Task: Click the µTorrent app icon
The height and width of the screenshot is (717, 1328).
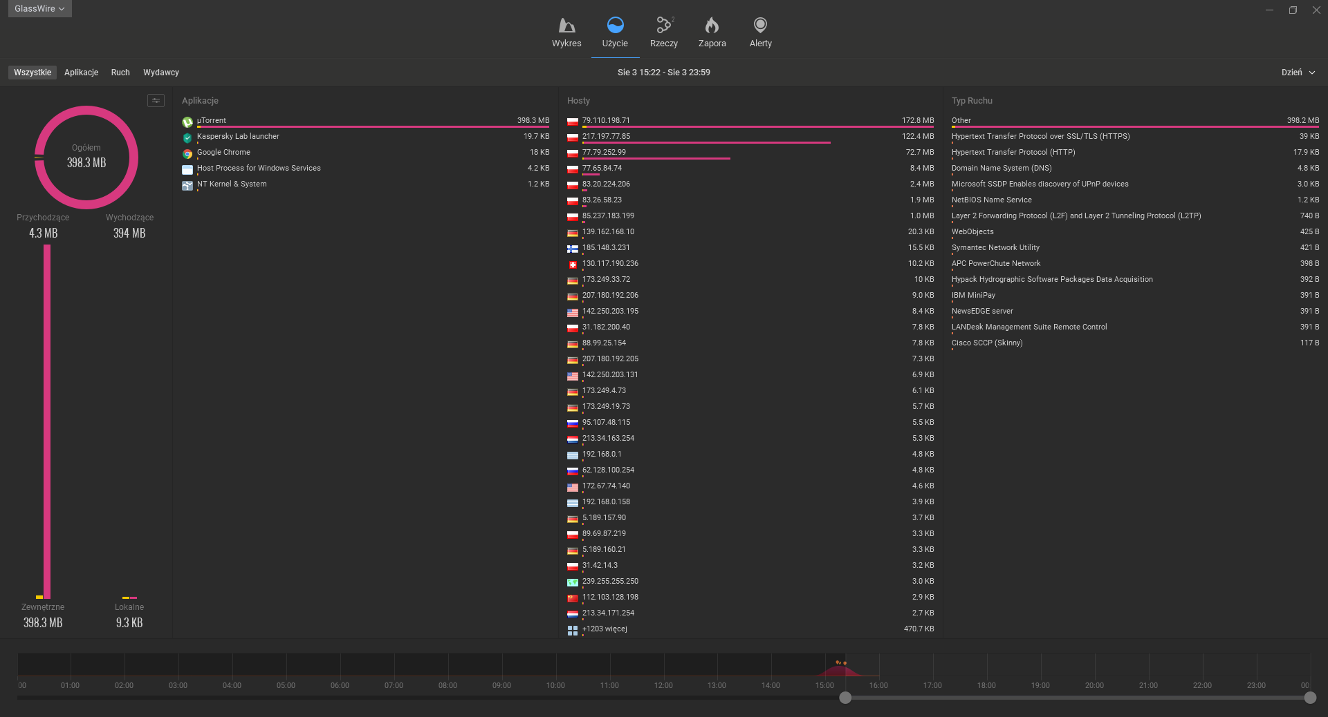Action: [187, 122]
